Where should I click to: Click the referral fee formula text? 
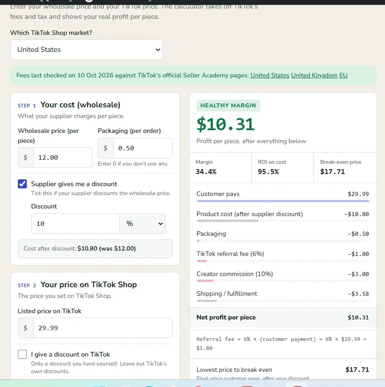(x=281, y=344)
